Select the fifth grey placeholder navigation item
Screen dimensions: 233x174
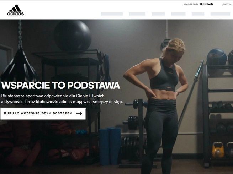[x=198, y=14]
